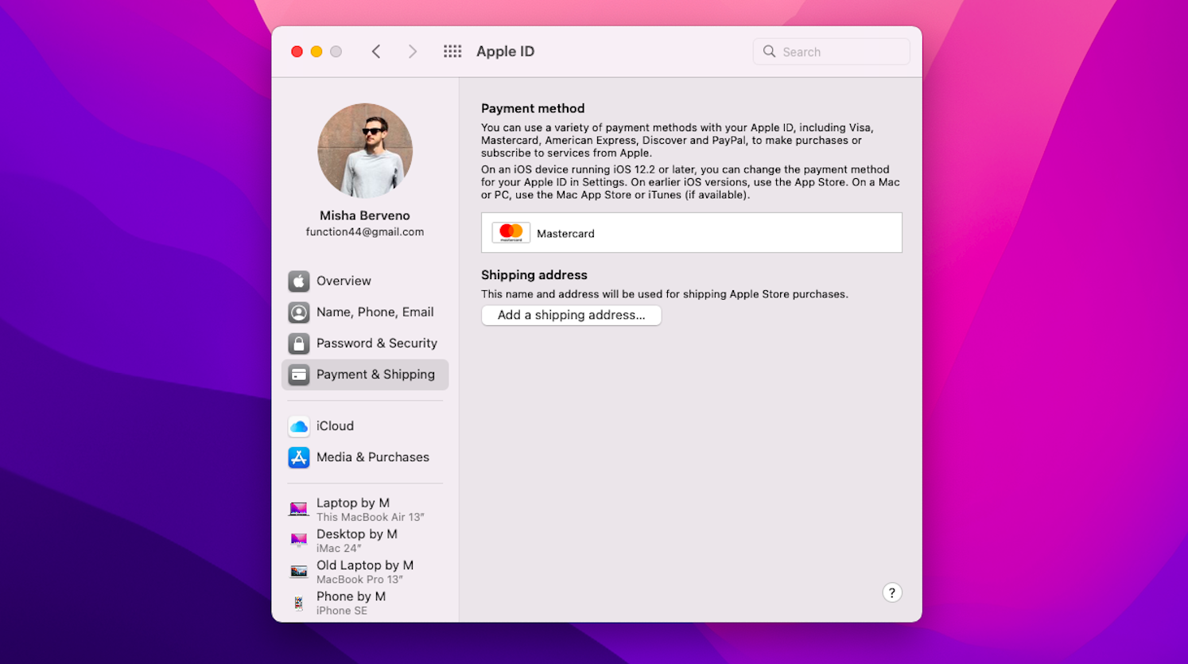Select Old Laptop by M MacBook Pro

(364, 572)
